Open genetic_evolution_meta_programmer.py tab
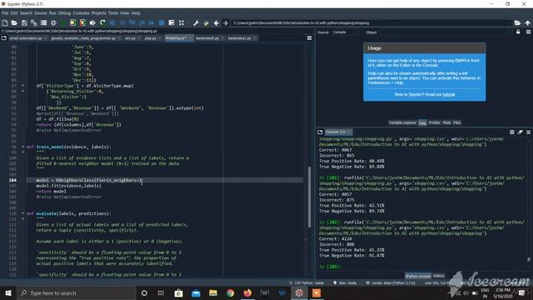The height and width of the screenshot is (300, 533). (x=83, y=38)
